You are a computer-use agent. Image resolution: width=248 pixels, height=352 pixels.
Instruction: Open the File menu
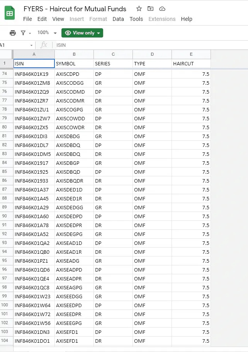click(x=27, y=19)
